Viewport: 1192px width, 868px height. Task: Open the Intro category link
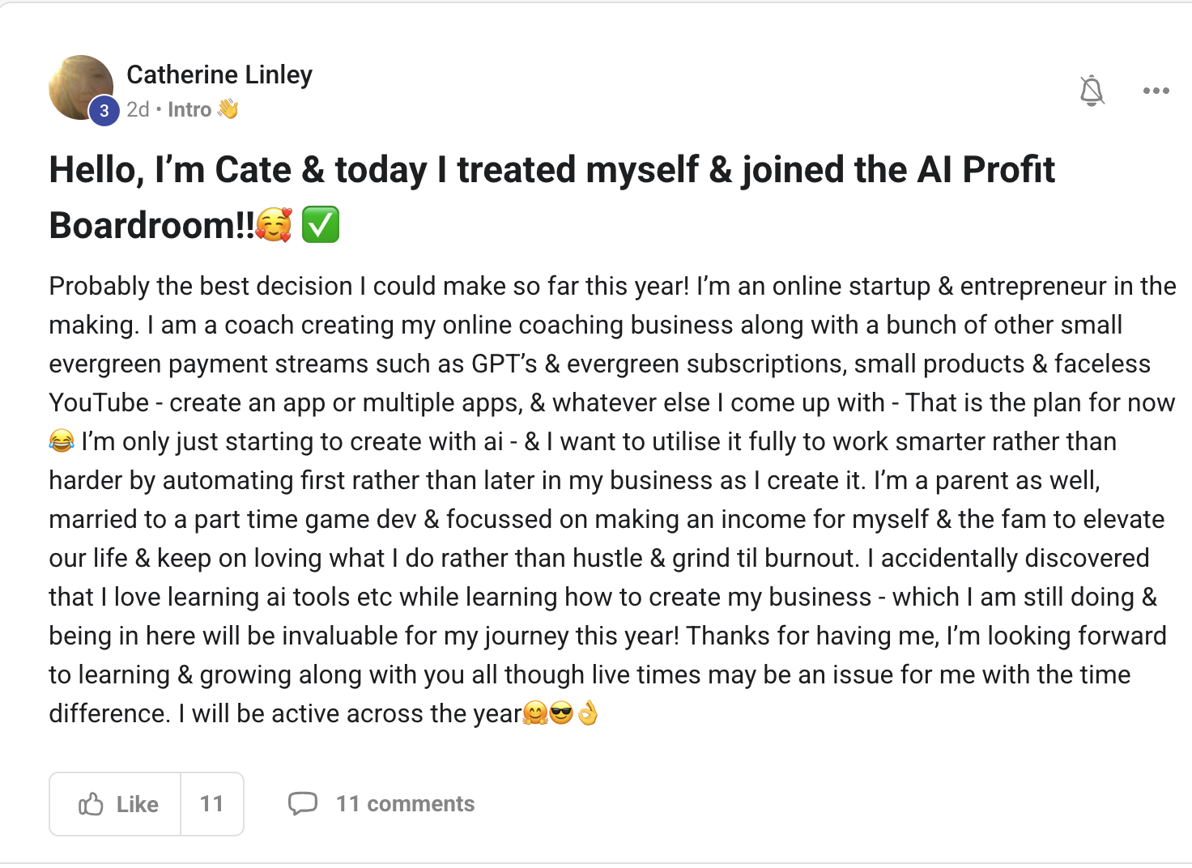point(189,109)
